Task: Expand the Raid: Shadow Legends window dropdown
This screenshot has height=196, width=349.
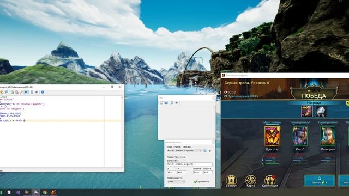Action: tap(200, 151)
